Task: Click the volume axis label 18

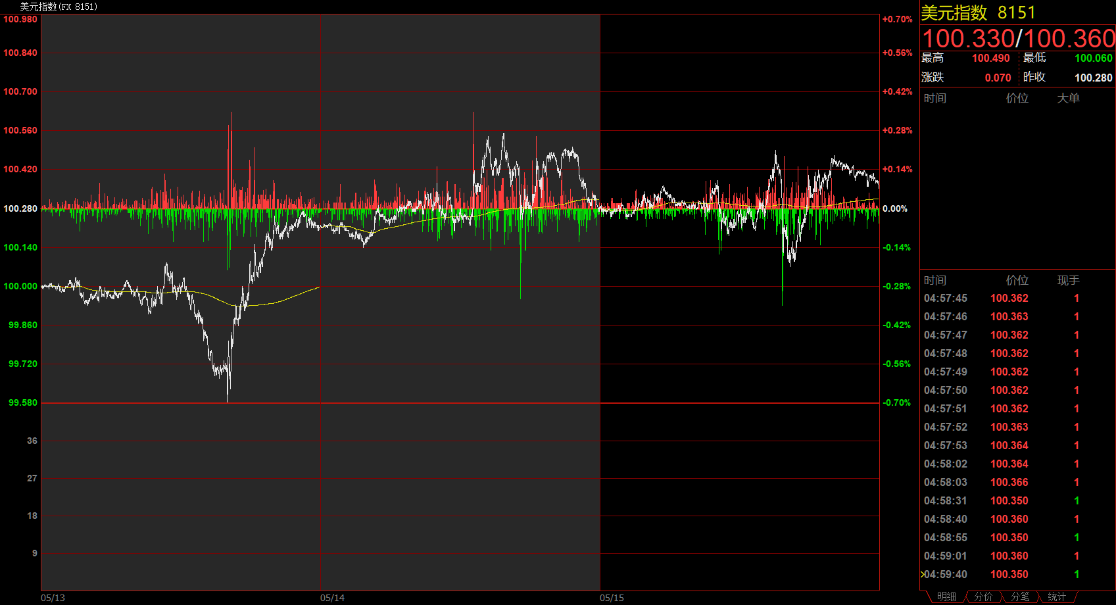Action: coord(32,516)
